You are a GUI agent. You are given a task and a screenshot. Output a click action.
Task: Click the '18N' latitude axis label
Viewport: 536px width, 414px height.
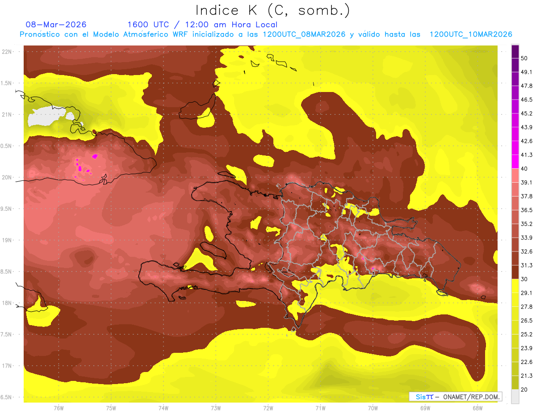[7, 303]
